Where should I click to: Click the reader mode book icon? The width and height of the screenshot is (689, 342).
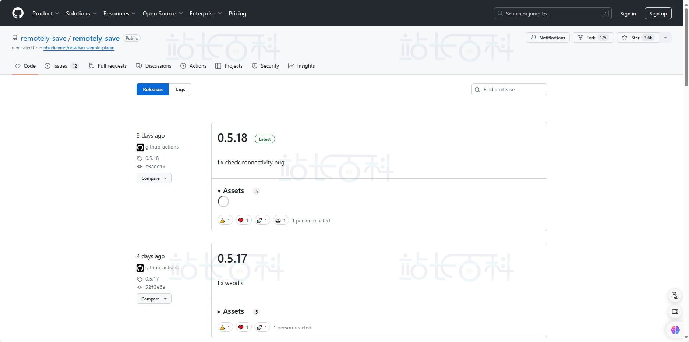675,312
